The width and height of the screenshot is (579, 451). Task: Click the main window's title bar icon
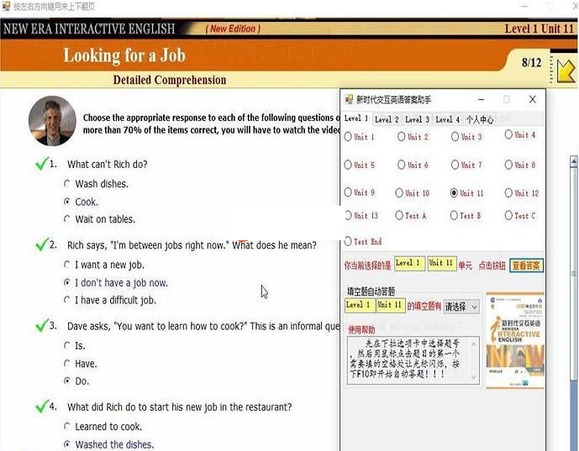click(6, 7)
